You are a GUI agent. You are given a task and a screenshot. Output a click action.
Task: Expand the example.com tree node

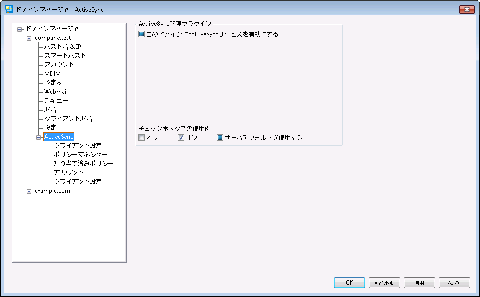[x=29, y=191]
